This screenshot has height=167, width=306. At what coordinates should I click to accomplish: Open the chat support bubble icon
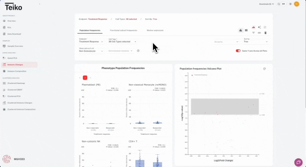[x=298, y=162]
